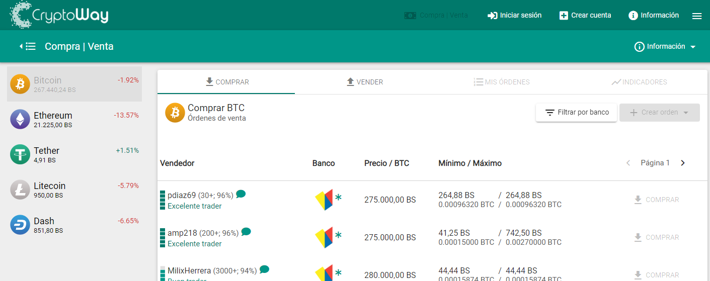Click the reputation bar beside pdiaz69
Screen dimensions: 710x281
pos(163,200)
